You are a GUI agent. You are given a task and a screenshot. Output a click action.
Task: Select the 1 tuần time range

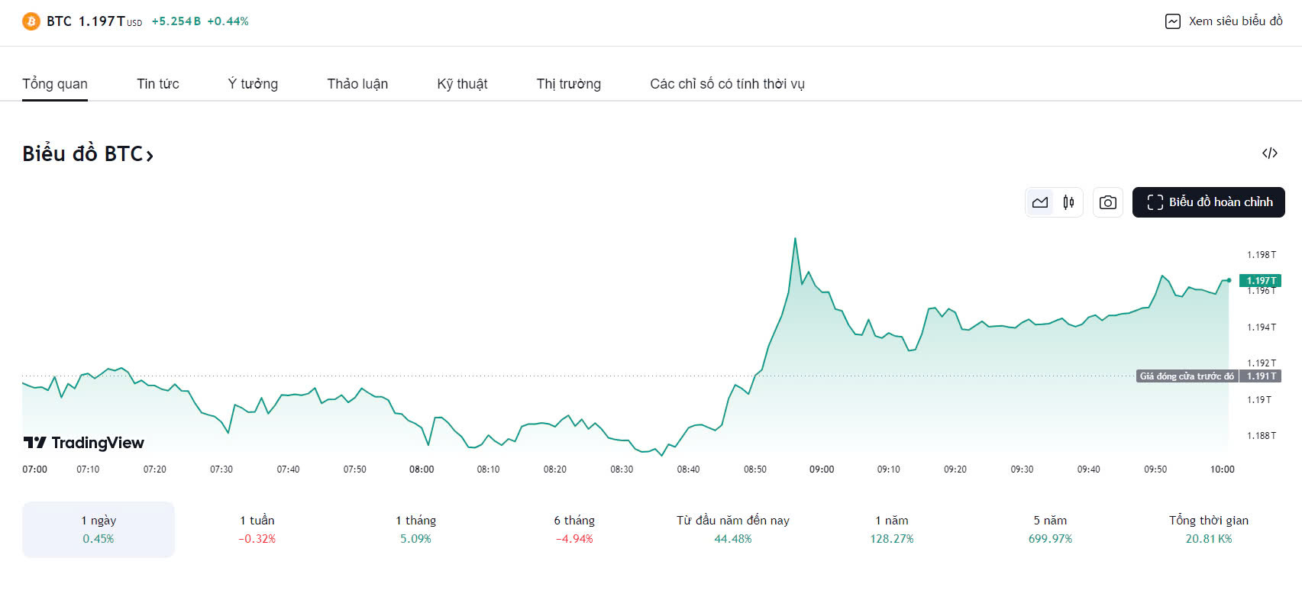click(x=257, y=530)
